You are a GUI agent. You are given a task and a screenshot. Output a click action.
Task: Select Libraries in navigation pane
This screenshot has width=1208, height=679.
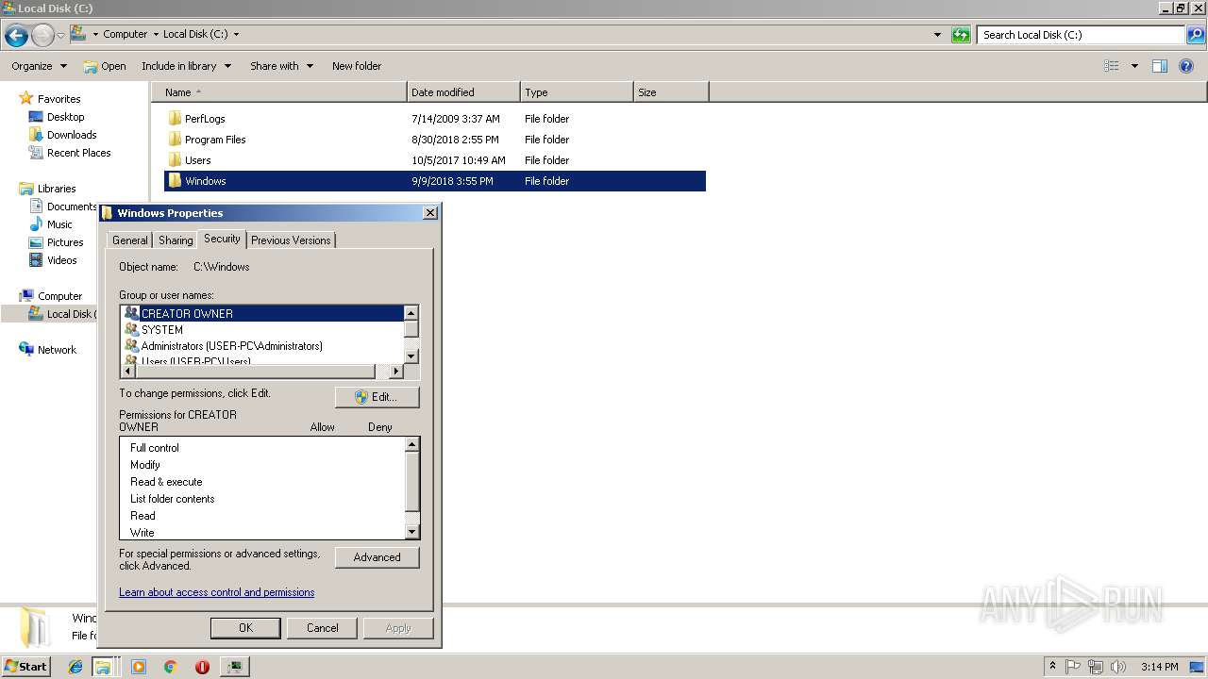[57, 189]
